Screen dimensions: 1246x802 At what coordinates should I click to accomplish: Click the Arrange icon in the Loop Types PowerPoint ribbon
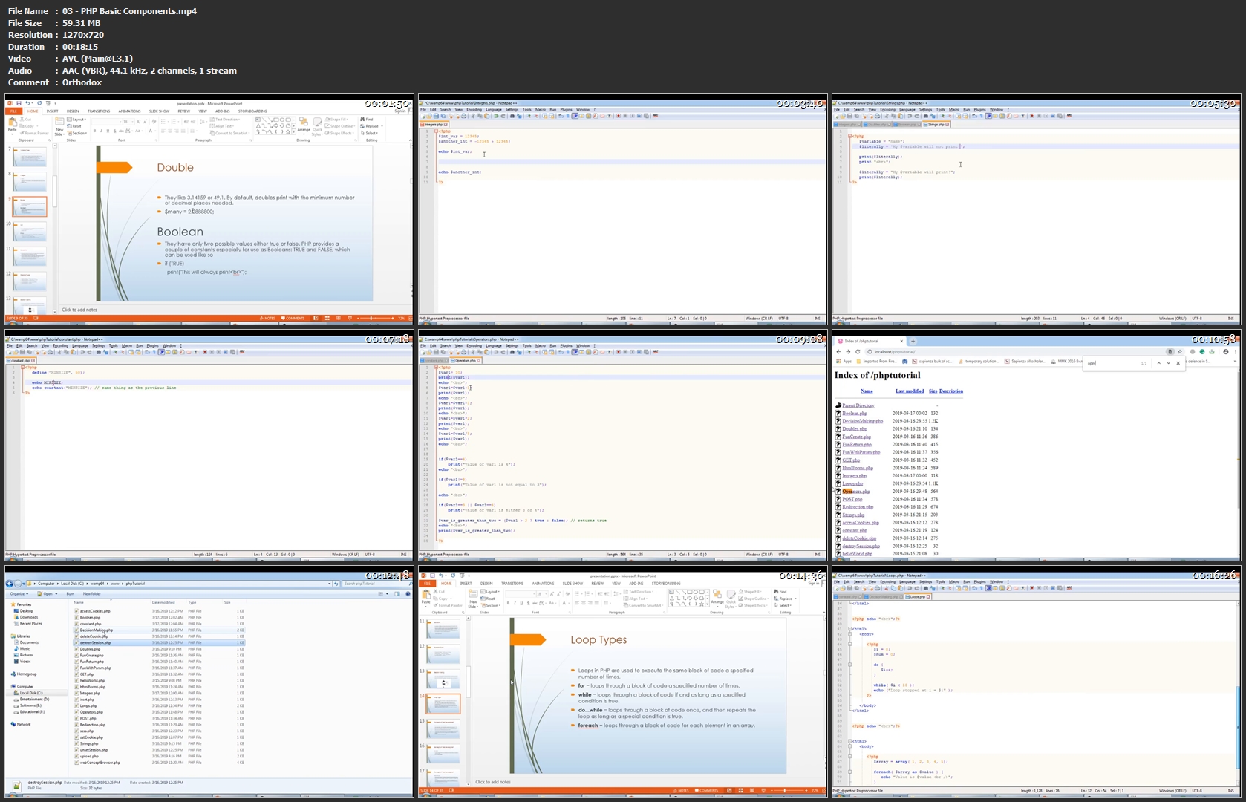[717, 599]
